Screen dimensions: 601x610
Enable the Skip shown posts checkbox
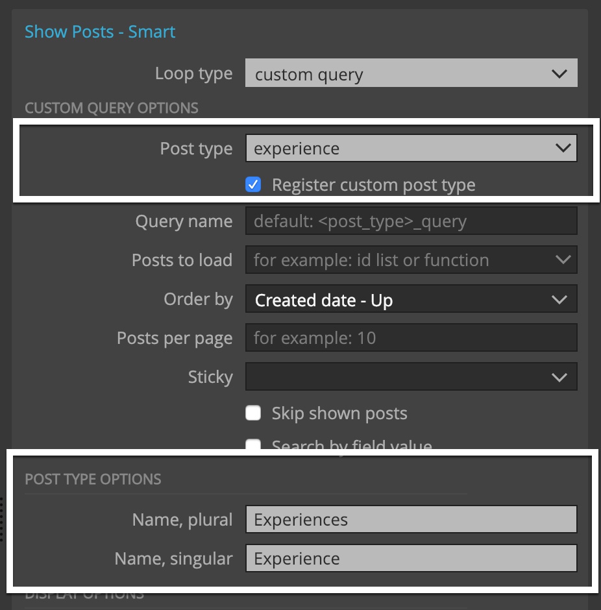253,413
